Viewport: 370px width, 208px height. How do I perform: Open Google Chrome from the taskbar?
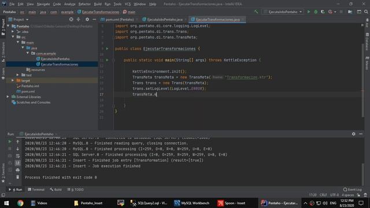pyautogui.click(x=20, y=203)
